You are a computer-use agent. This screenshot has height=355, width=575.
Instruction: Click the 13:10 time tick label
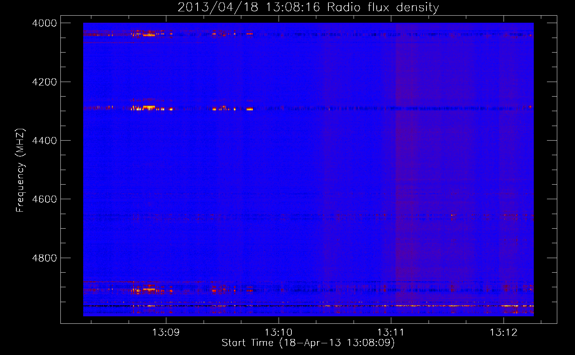[279, 333]
